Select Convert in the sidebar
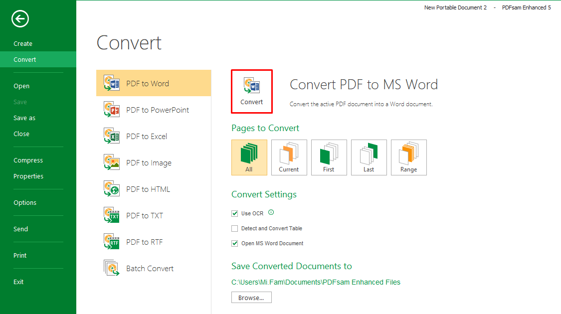This screenshot has height=314, width=561. click(38, 59)
